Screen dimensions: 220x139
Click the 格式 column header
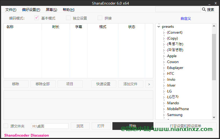pyautogui.click(x=103, y=27)
